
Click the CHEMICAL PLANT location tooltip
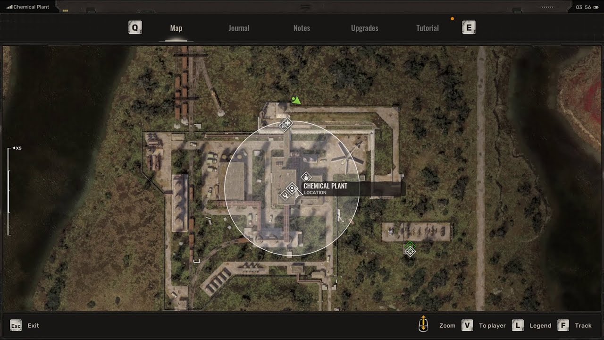coord(352,189)
